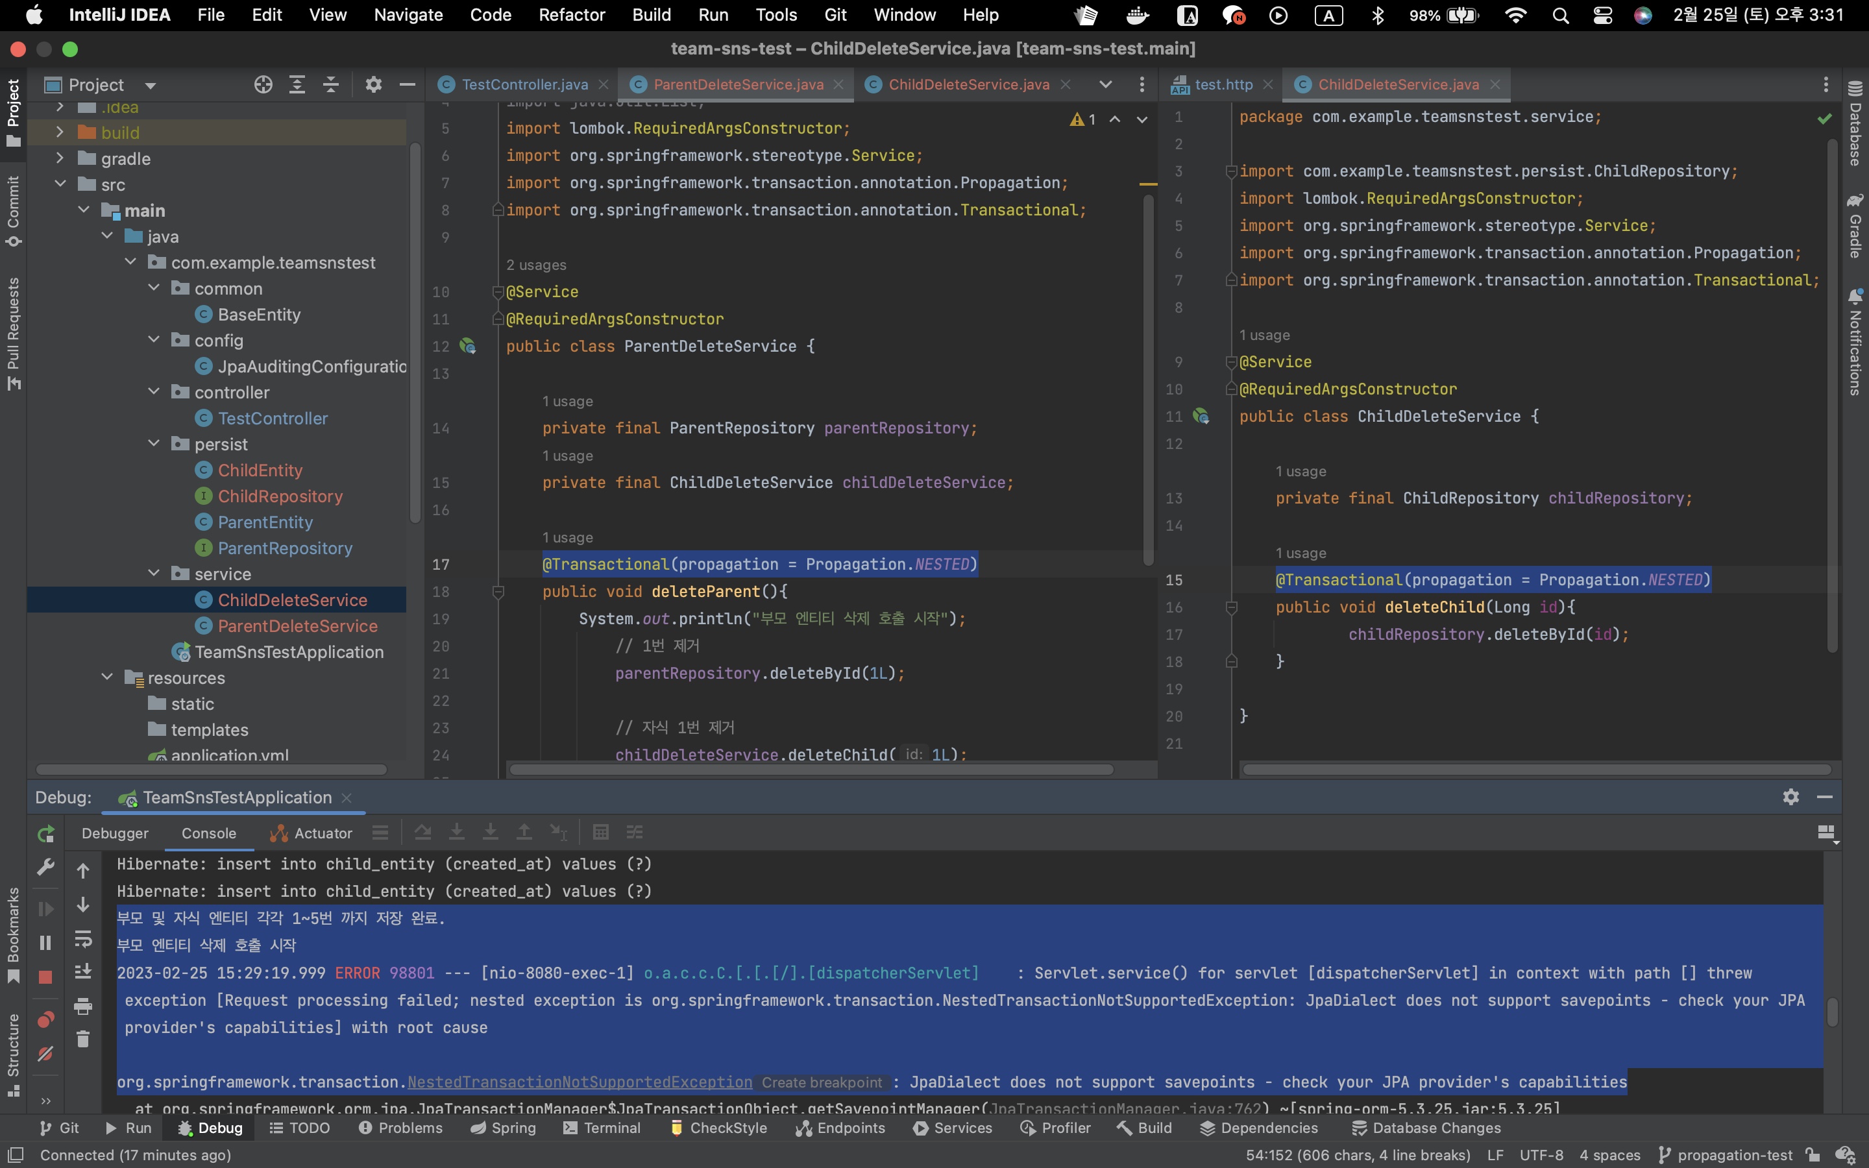1869x1168 pixels.
Task: Click the Step Over debugger icon
Action: 422,832
